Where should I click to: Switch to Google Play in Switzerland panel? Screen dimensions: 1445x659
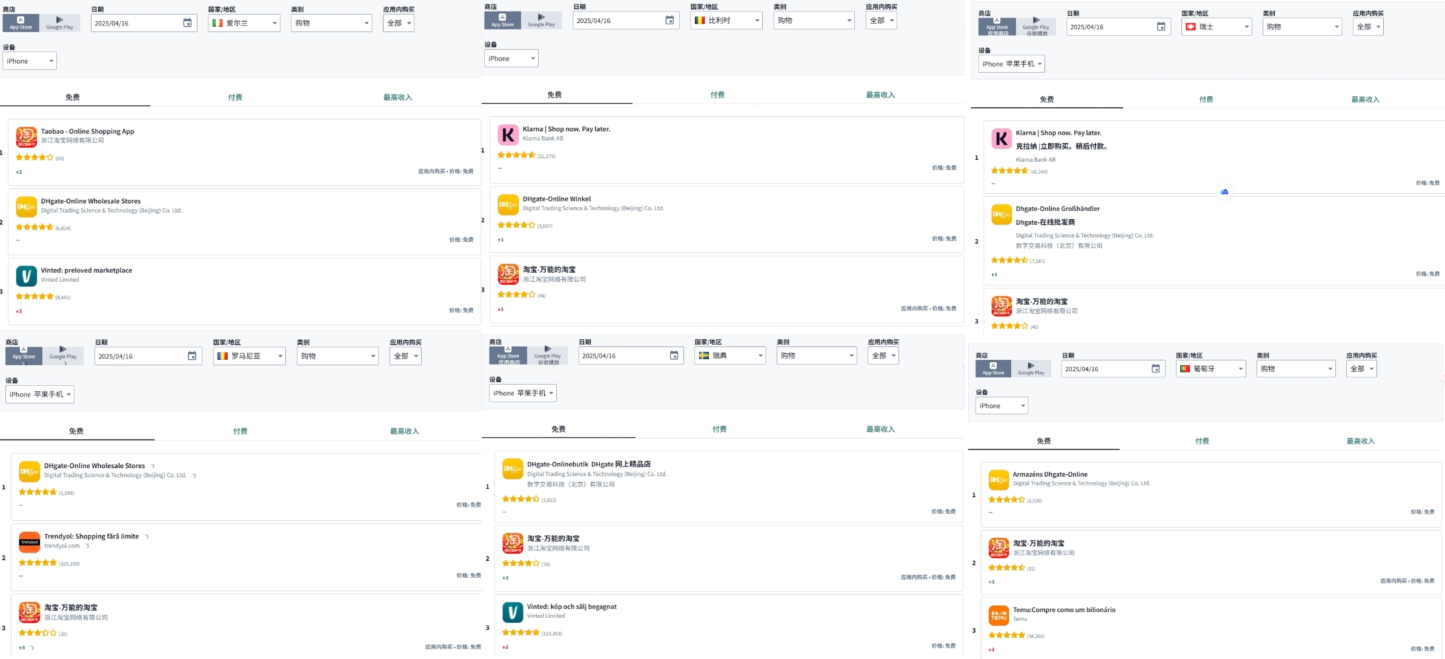[x=1036, y=27]
